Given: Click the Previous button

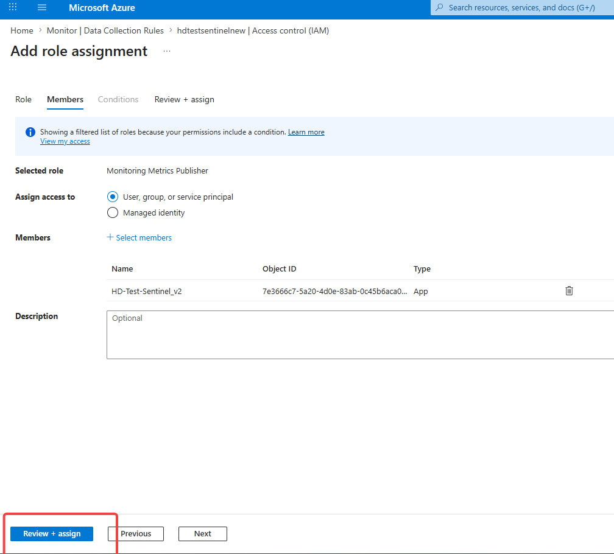Looking at the screenshot, I should coord(136,534).
